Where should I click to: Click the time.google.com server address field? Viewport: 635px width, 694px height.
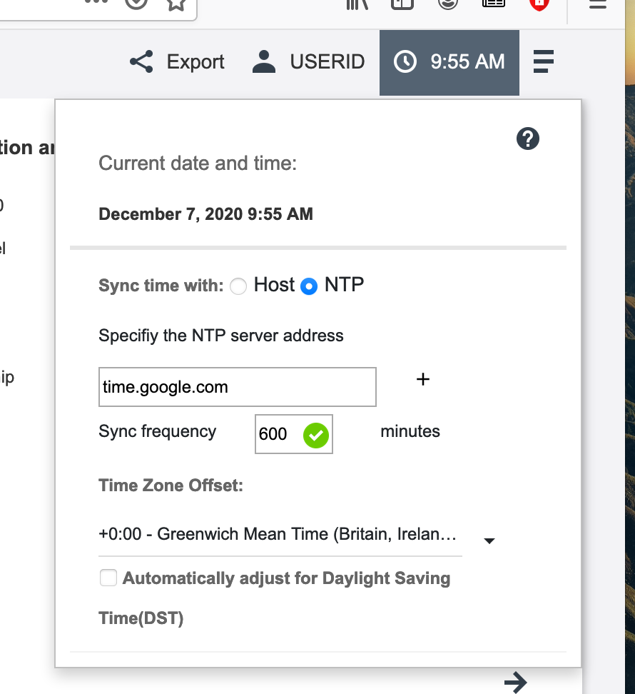click(237, 388)
